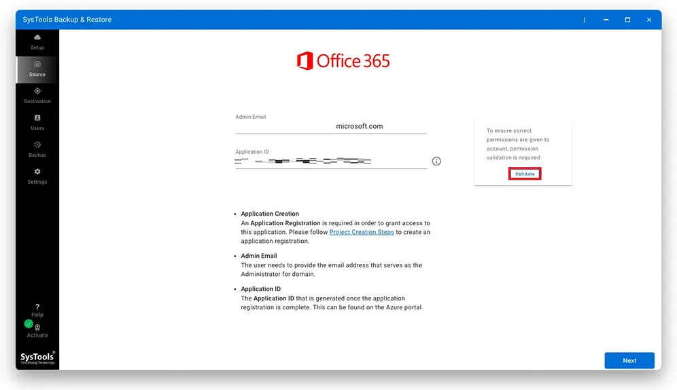This screenshot has width=677, height=390.
Task: Click the Next button
Action: click(629, 360)
